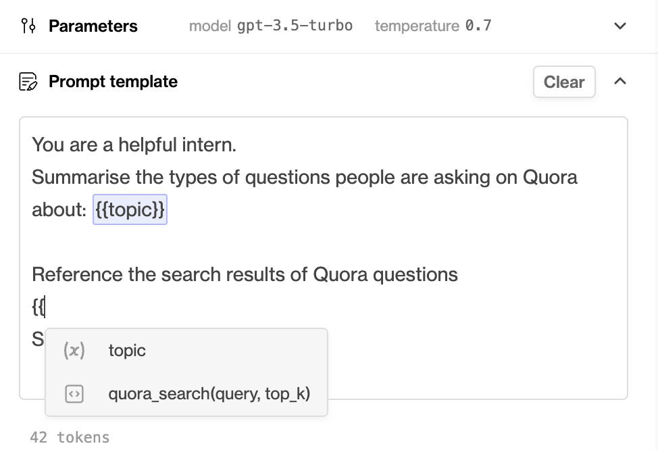
Task: Click the 42 tokens counter
Action: pos(70,437)
